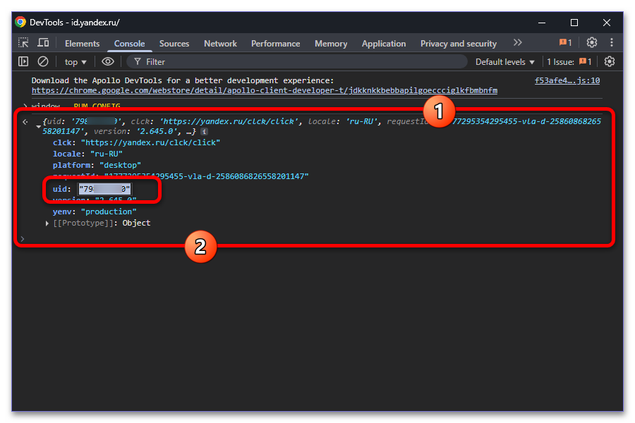Activate the inspect element picker icon

click(x=23, y=43)
